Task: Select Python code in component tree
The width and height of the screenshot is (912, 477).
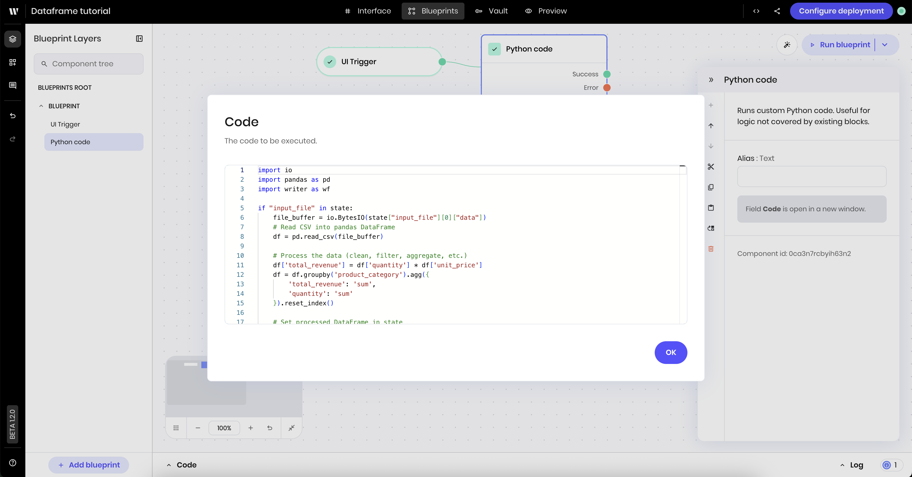Action: [94, 142]
